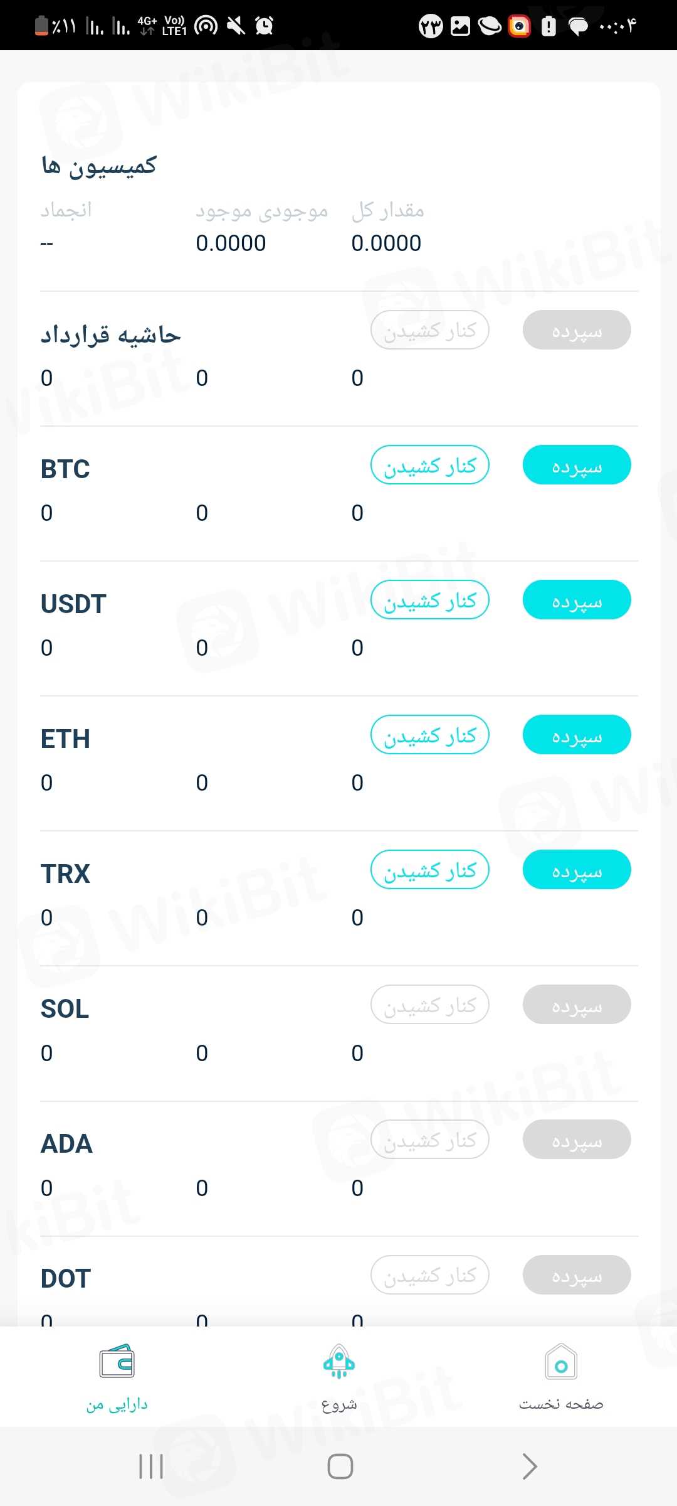Switch to the 'شروع' tab label
677x1506 pixels.
tap(338, 1404)
